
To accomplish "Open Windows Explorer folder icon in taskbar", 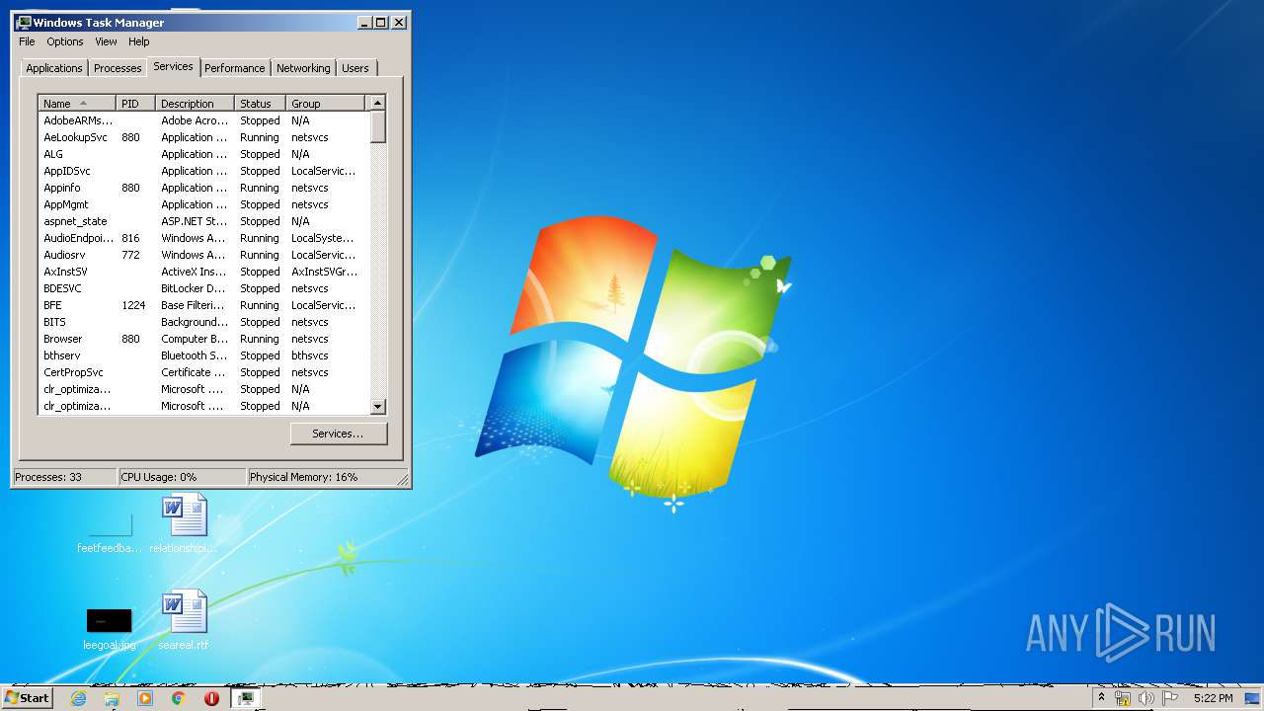I will [x=112, y=698].
